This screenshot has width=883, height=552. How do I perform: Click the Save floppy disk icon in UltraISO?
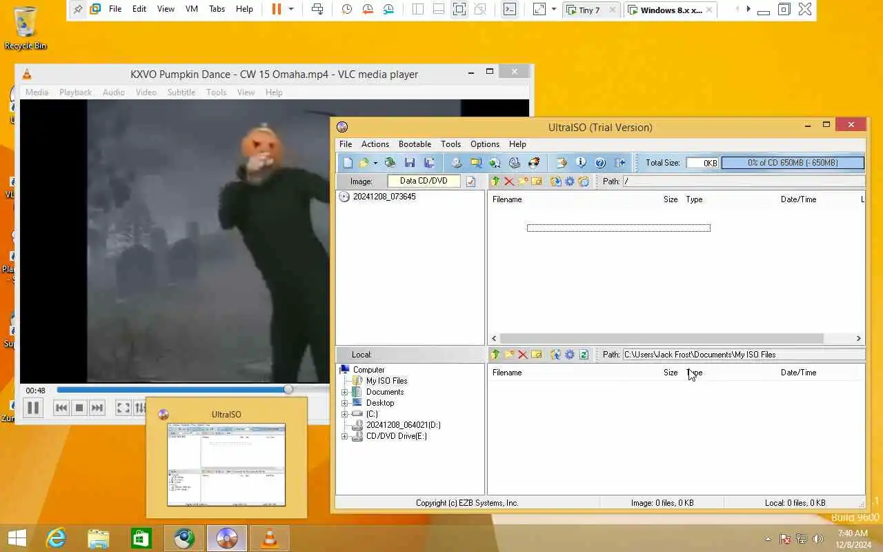(x=410, y=163)
